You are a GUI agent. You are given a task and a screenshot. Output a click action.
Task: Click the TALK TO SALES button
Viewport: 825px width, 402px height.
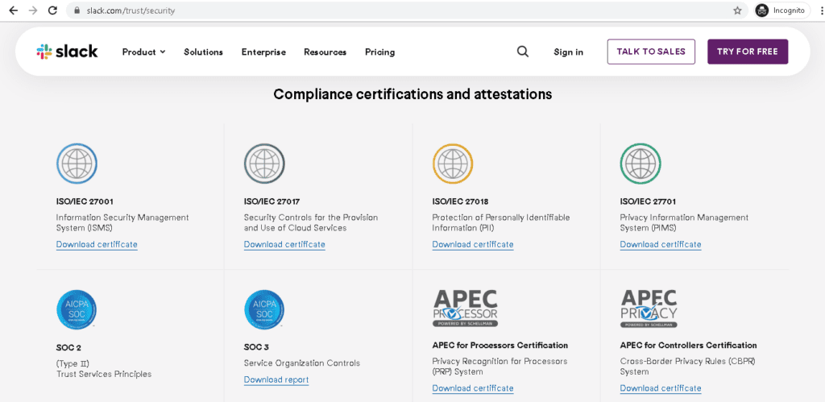click(651, 52)
